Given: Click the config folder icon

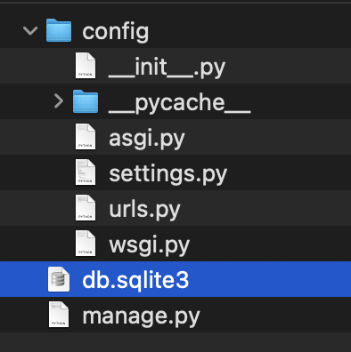Looking at the screenshot, I should 59,30.
